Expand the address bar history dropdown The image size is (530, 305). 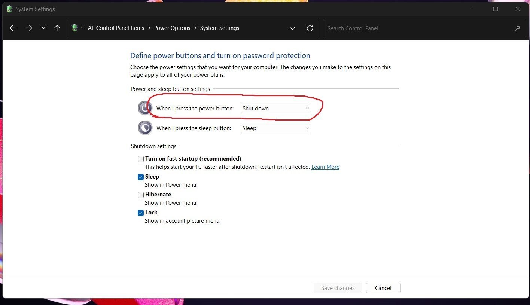tap(292, 28)
